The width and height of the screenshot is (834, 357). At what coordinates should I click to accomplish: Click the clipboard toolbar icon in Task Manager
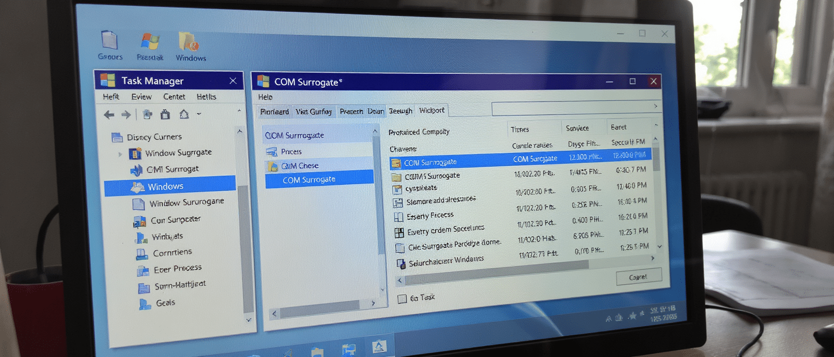[x=148, y=114]
